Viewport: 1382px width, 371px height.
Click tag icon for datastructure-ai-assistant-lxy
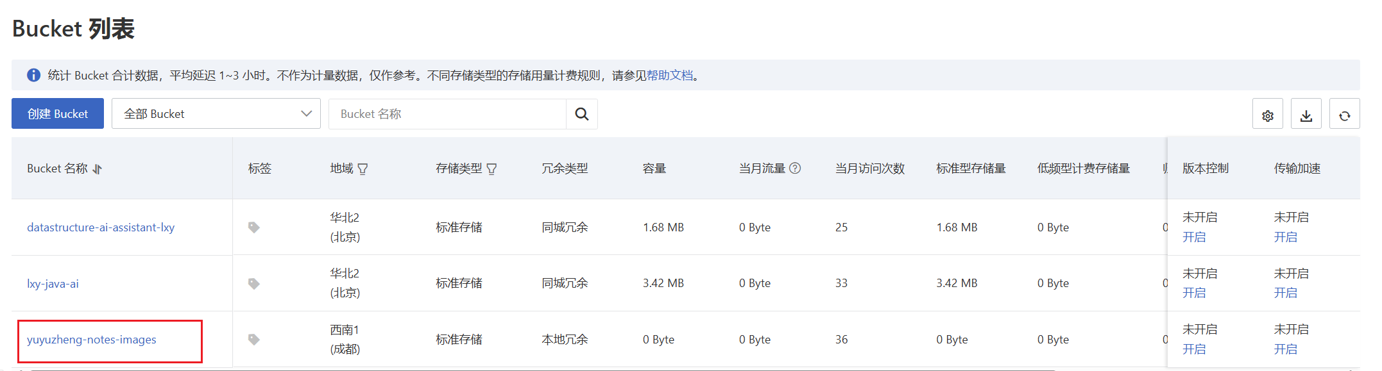point(254,227)
